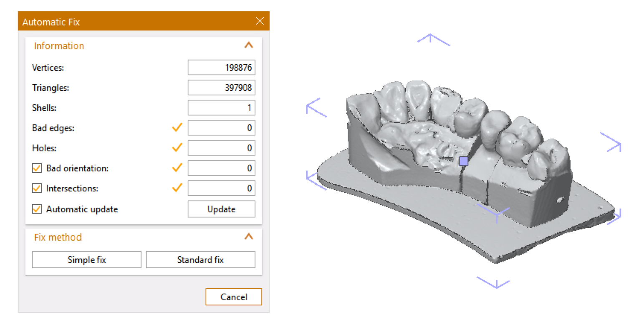The width and height of the screenshot is (639, 327).
Task: Run the Simple fix method
Action: (x=87, y=260)
